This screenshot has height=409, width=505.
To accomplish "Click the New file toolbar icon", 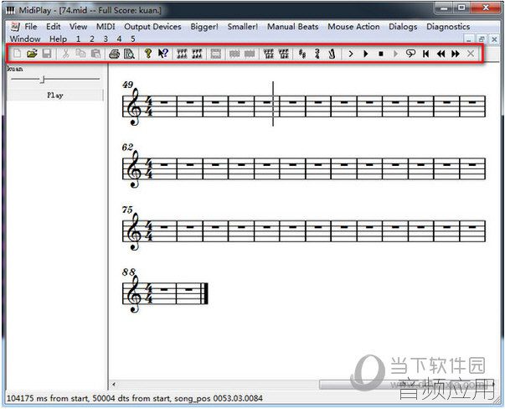I will click(x=18, y=54).
